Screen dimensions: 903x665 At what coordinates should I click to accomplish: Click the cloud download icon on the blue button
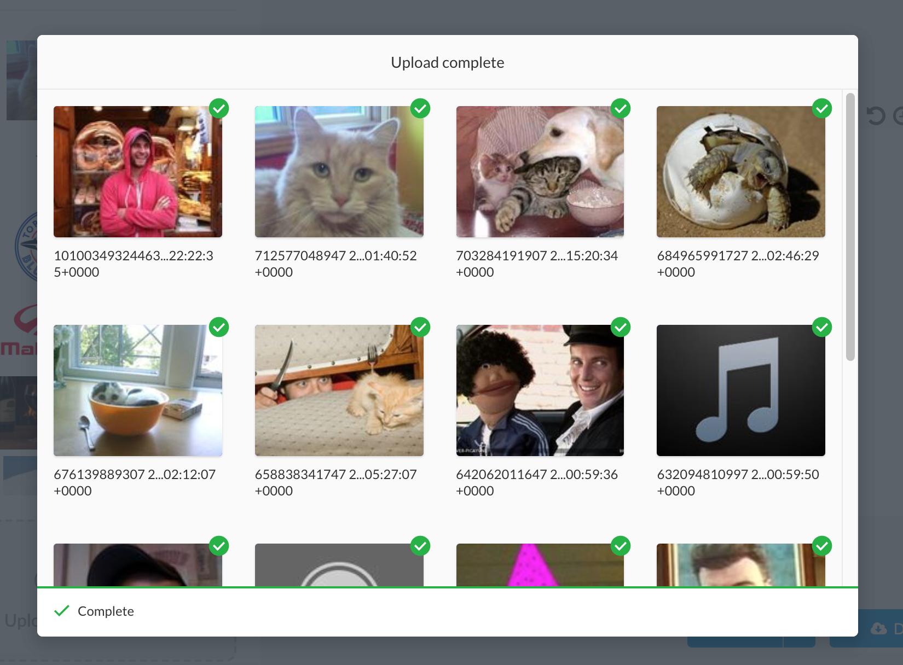point(879,629)
